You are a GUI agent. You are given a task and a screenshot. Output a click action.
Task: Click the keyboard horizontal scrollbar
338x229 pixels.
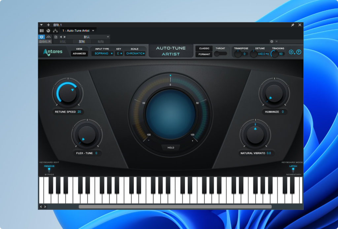tap(175, 207)
